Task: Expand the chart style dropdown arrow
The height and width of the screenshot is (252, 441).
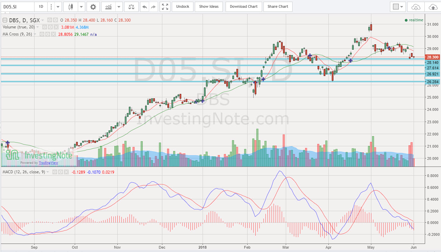Action: [81, 6]
